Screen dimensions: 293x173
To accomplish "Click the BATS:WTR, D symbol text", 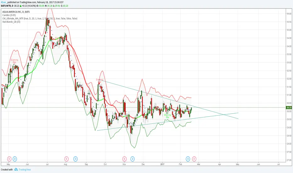I will (x=7, y=6).
